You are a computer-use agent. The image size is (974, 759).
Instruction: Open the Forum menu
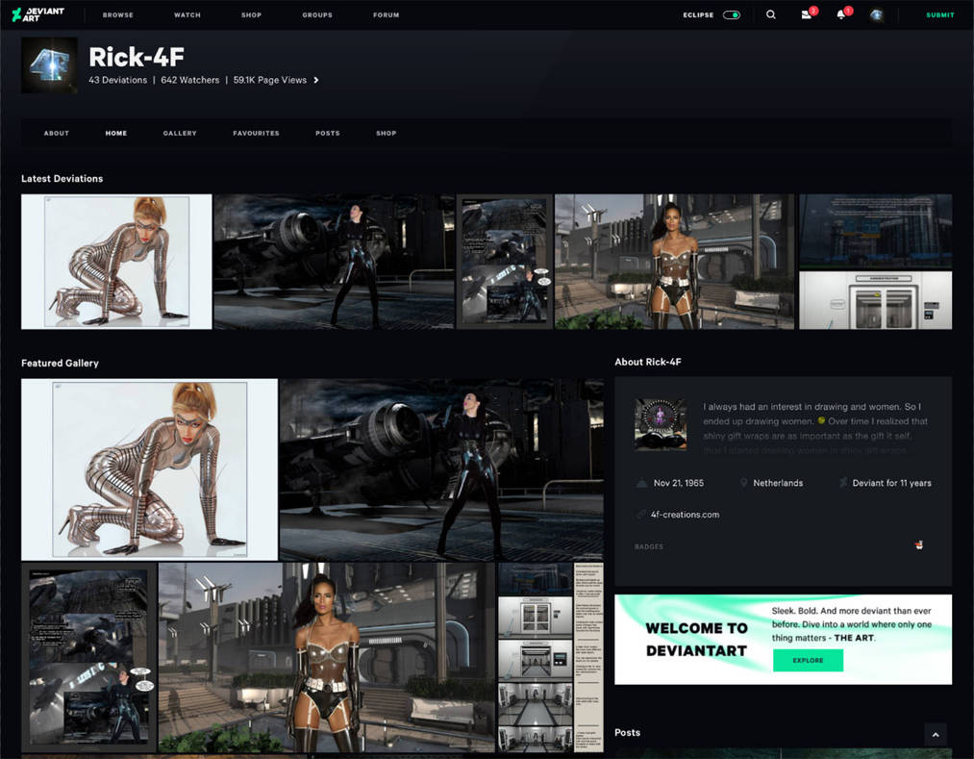(387, 15)
